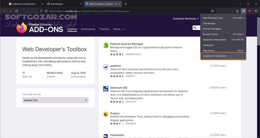Click the Rangle.io author name
This screenshot has width=260, height=138.
(131, 124)
